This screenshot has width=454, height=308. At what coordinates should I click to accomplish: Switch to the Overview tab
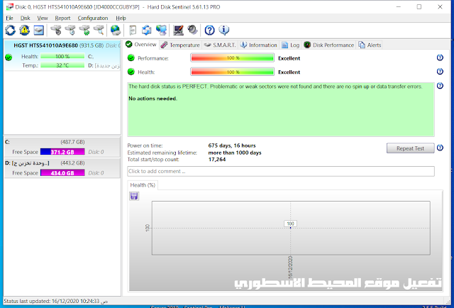tap(141, 45)
